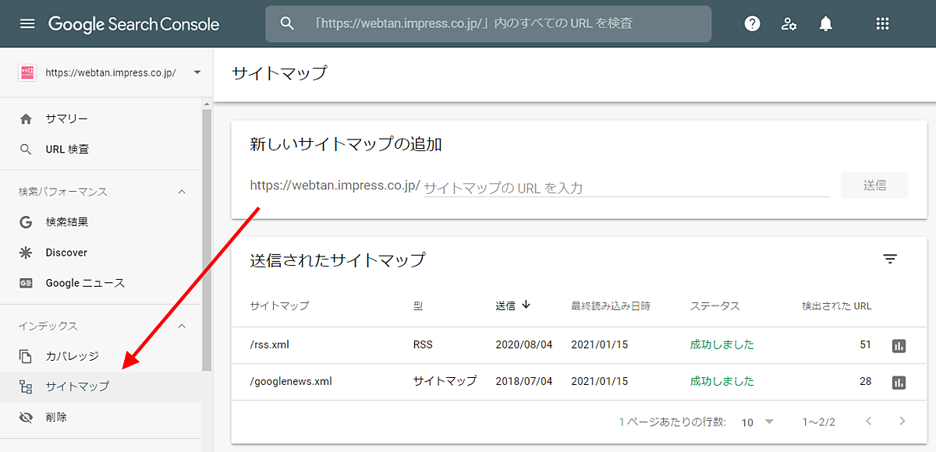Collapse the 検索パフォーマンス section
The width and height of the screenshot is (936, 452).
(182, 192)
